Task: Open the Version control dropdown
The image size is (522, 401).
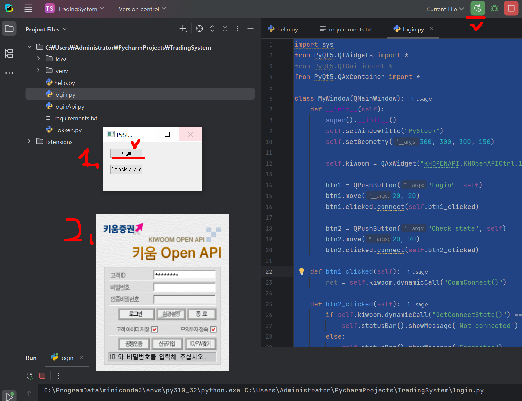Action: click(142, 9)
